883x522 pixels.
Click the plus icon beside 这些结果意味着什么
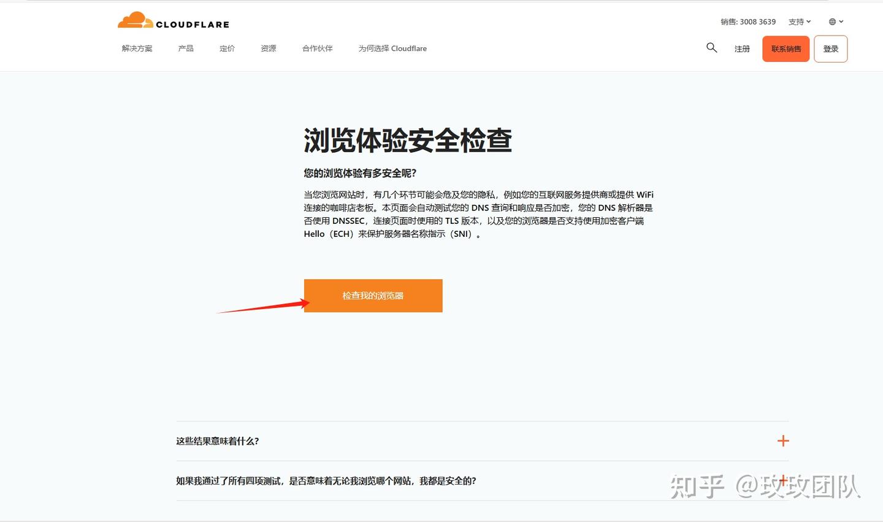click(x=782, y=440)
